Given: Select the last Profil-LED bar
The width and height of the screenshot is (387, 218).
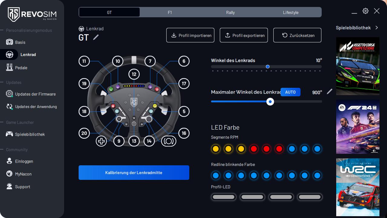Looking at the screenshot, I should [x=310, y=197].
